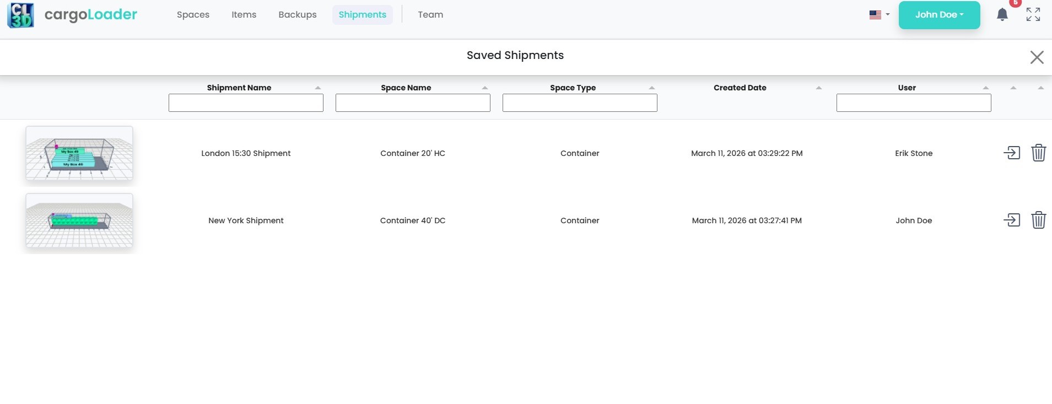Open the Team page link
1052x404 pixels.
pos(430,15)
